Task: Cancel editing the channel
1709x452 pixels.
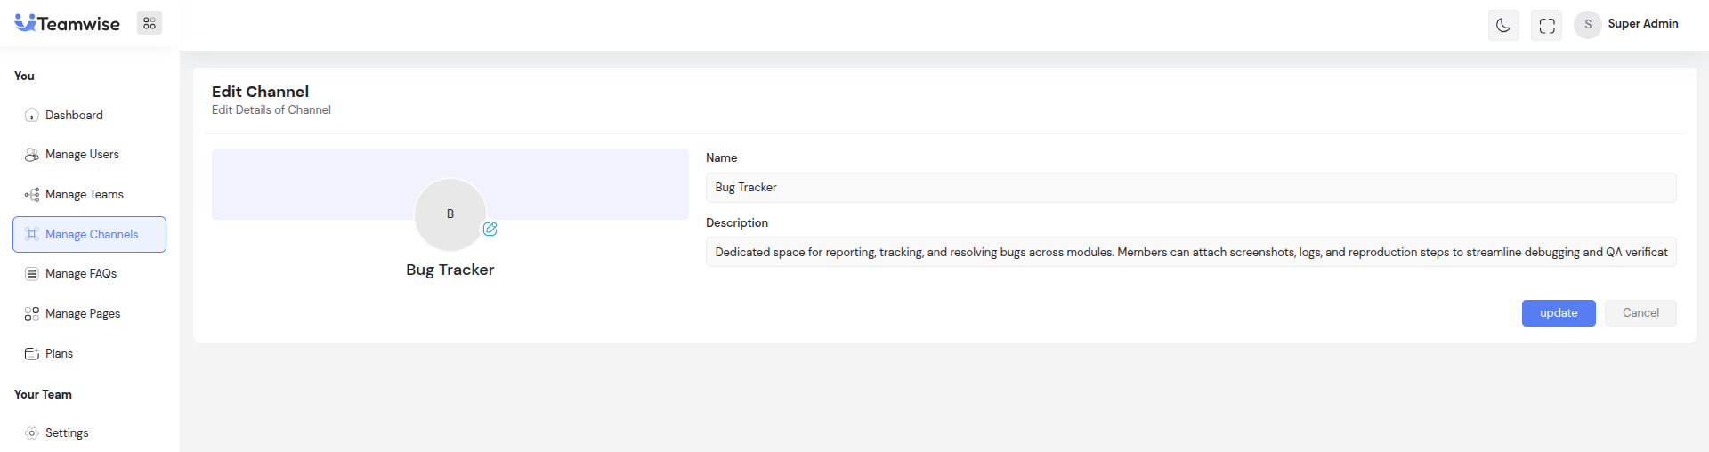Action: (x=1640, y=313)
